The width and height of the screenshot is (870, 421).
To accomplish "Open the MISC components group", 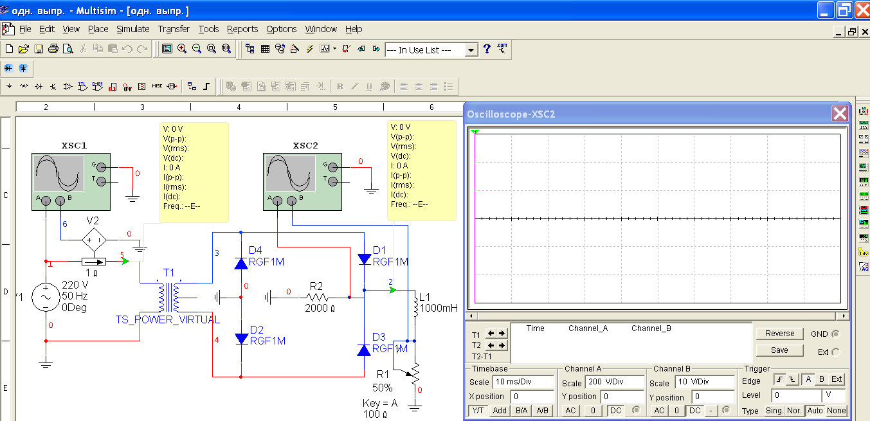I will coord(158,86).
